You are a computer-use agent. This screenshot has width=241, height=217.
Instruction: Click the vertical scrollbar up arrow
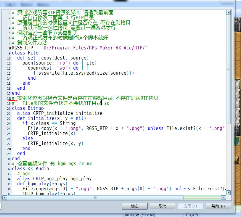pyautogui.click(x=228, y=12)
